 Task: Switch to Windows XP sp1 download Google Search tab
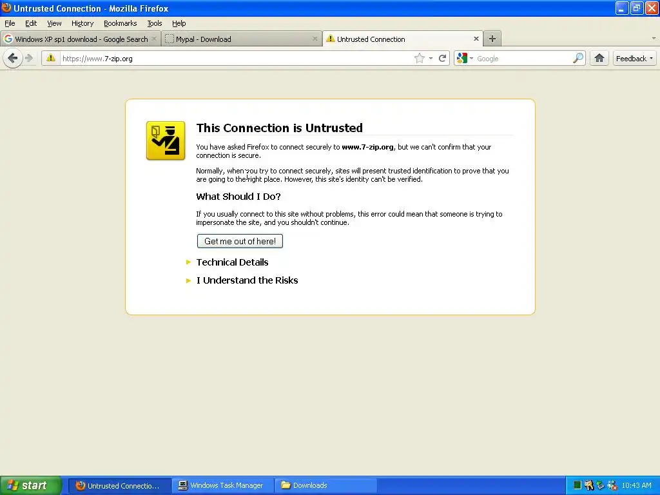pos(81,39)
